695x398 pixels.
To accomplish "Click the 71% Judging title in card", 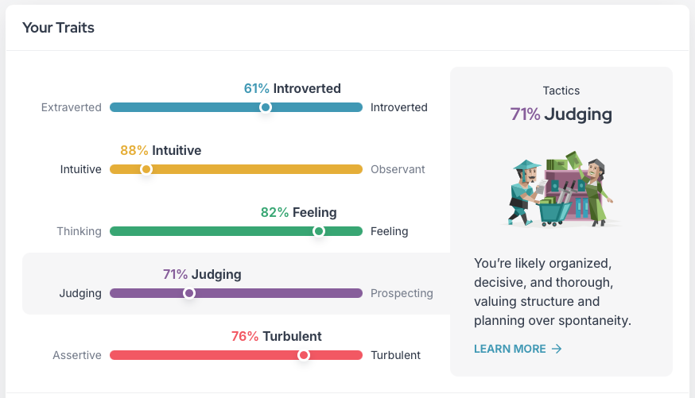I will [561, 114].
